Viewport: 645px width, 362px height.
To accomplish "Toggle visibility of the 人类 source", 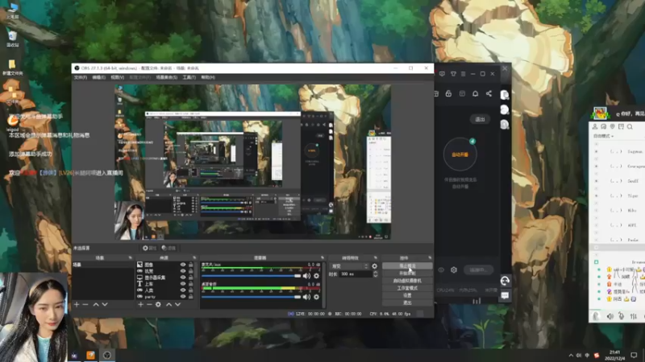I will [183, 290].
